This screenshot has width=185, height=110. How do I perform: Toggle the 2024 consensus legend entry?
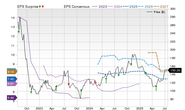point(115,7)
